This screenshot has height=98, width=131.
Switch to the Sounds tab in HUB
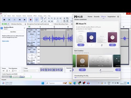point(97,17)
